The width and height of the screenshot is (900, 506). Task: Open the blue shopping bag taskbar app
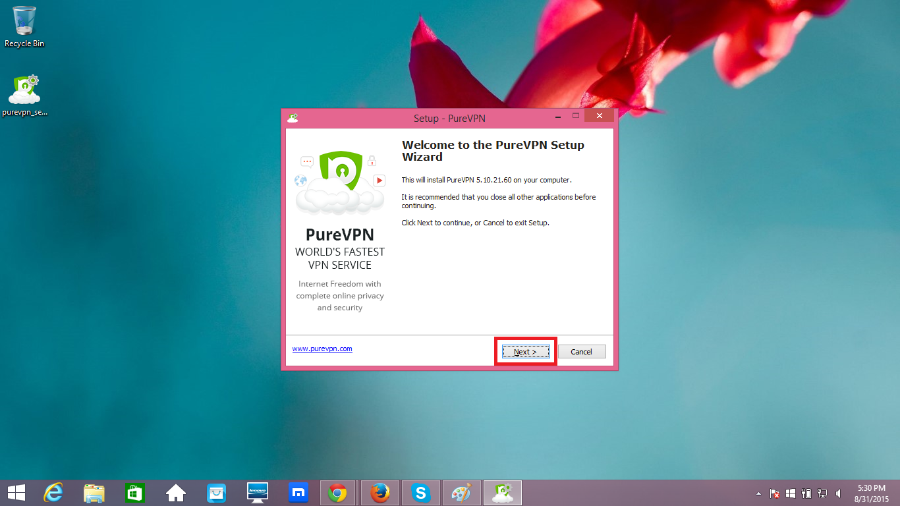[x=217, y=493]
